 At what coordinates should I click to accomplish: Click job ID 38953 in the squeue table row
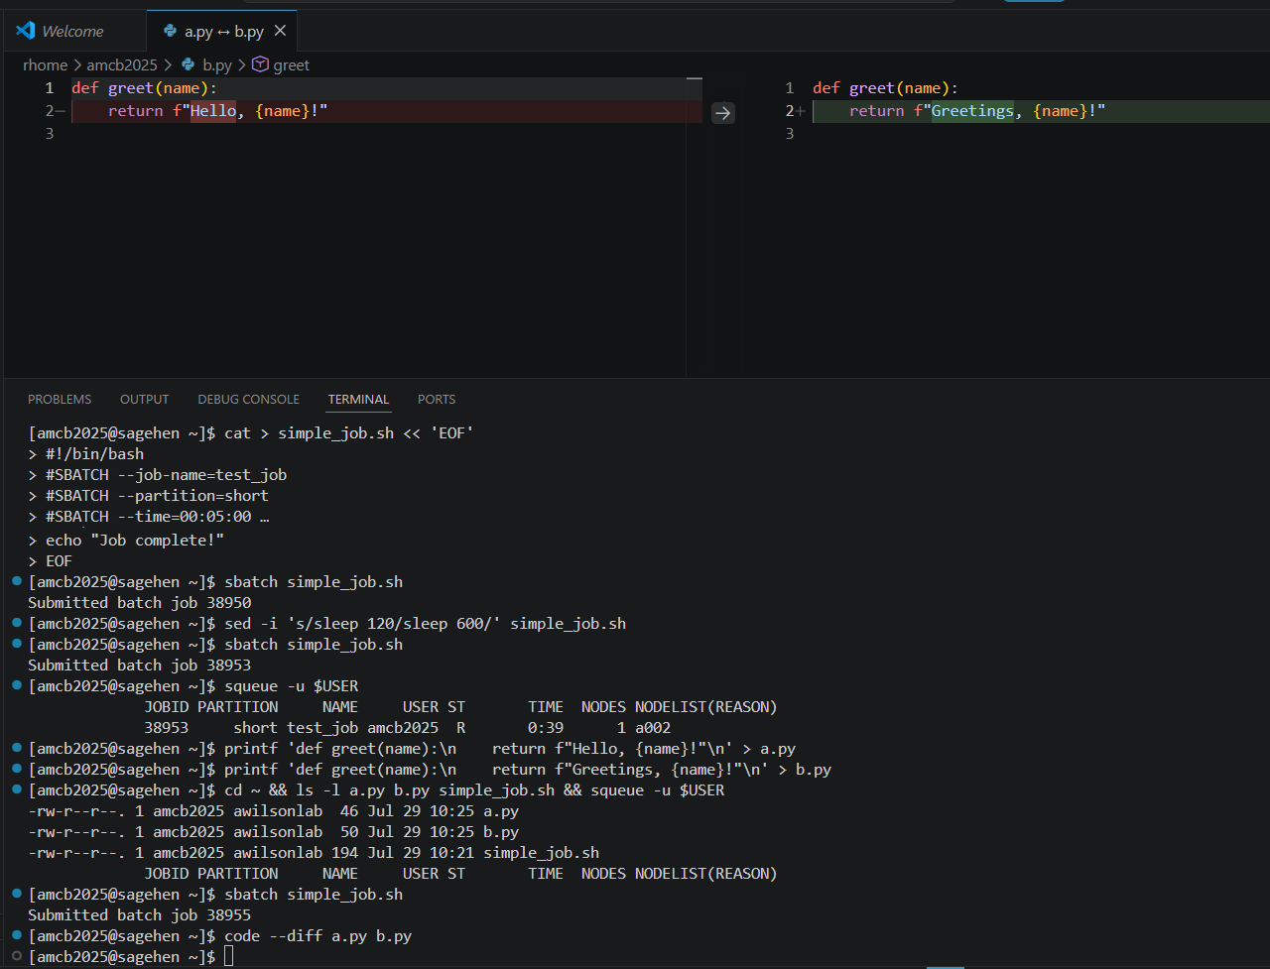167,728
